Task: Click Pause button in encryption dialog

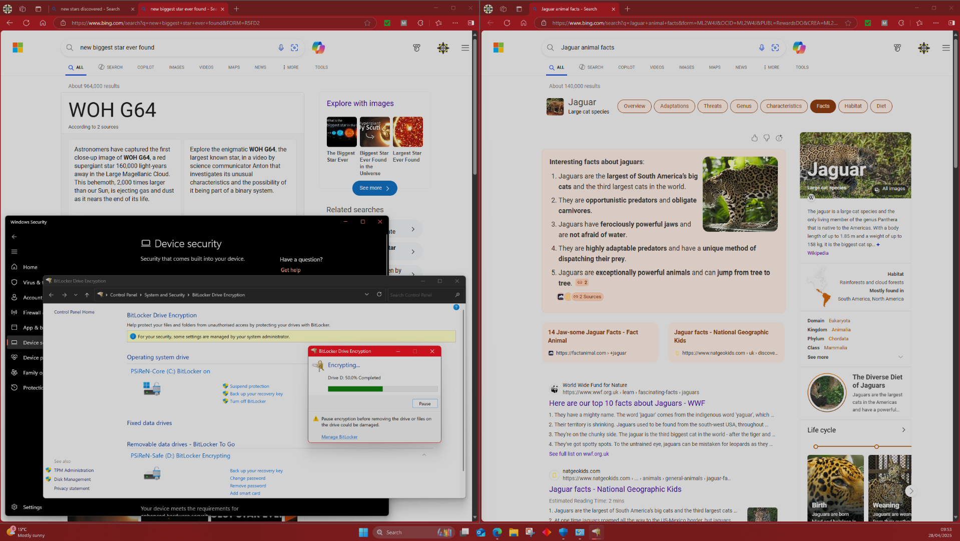Action: coord(424,403)
